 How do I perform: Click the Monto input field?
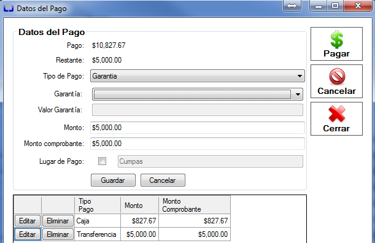198,128
